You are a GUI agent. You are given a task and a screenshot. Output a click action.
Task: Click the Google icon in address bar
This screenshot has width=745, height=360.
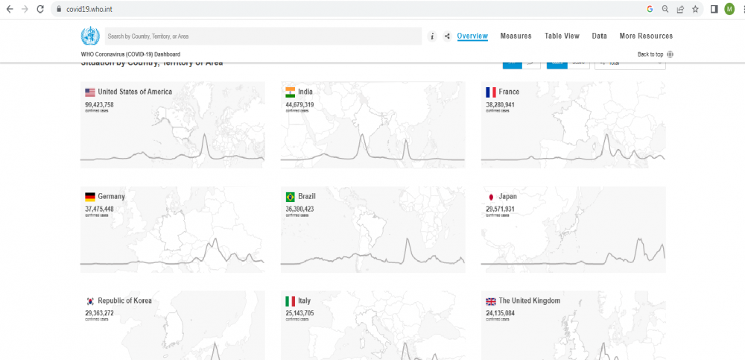(x=650, y=9)
